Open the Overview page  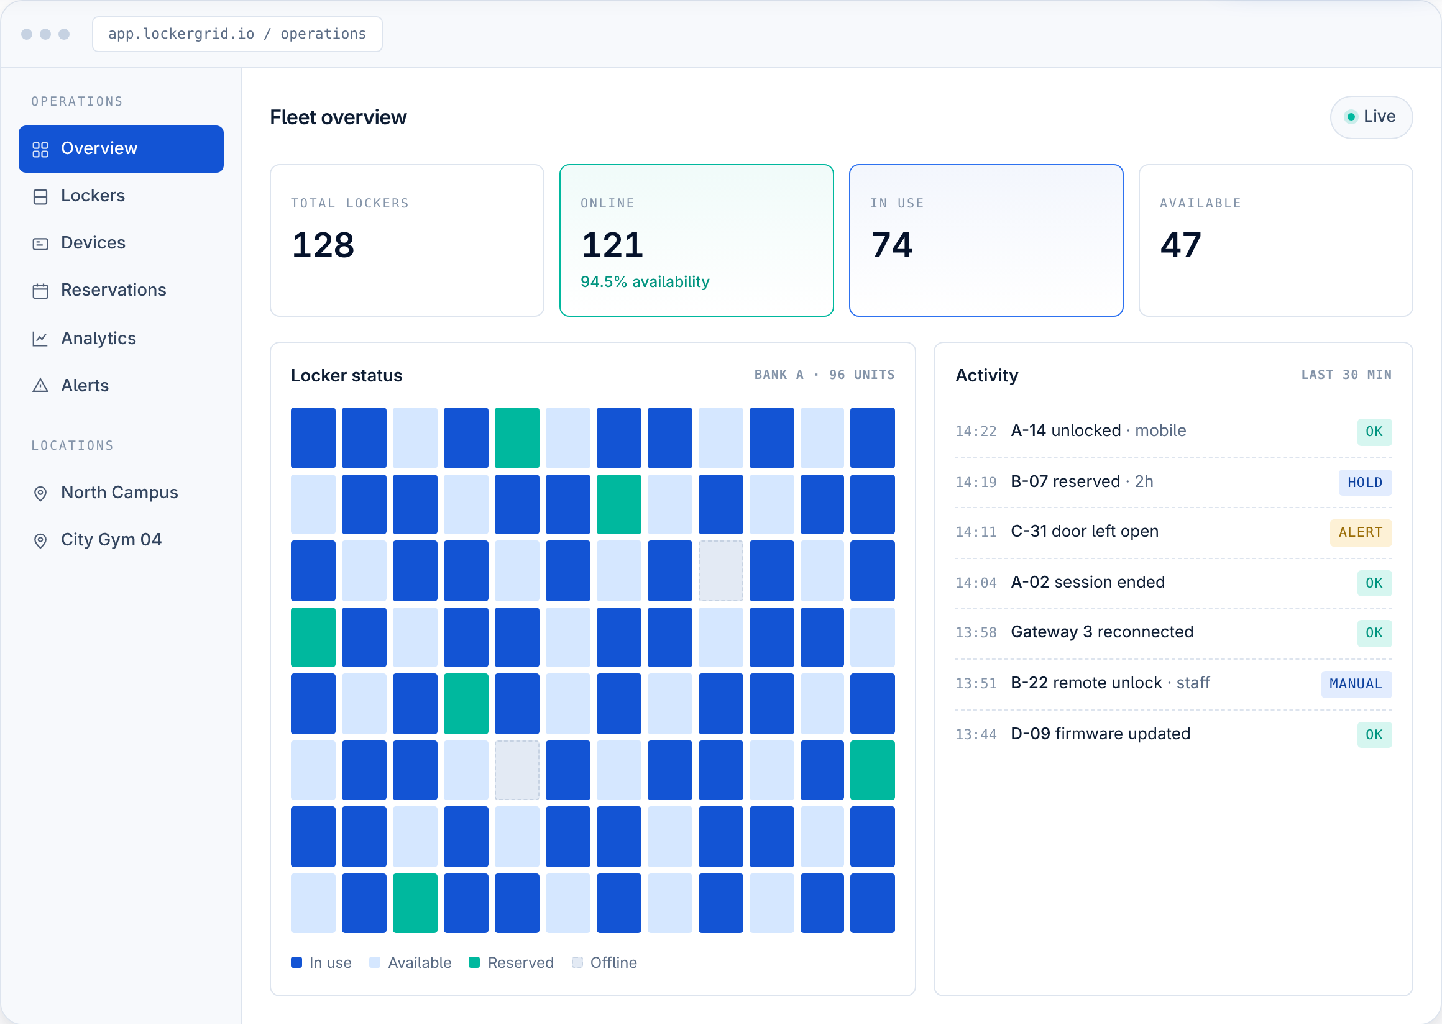click(121, 149)
